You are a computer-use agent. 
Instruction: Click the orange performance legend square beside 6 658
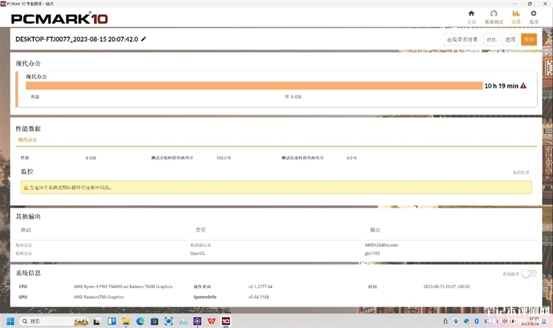click(287, 97)
